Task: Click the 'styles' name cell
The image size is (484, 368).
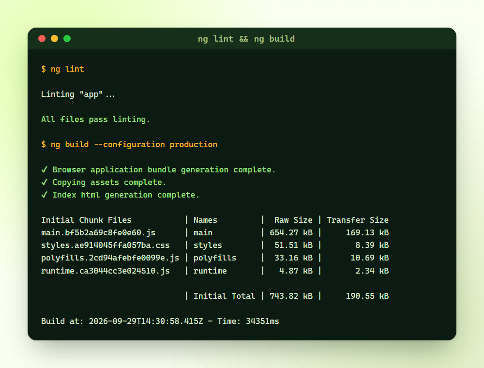Action: (208, 245)
